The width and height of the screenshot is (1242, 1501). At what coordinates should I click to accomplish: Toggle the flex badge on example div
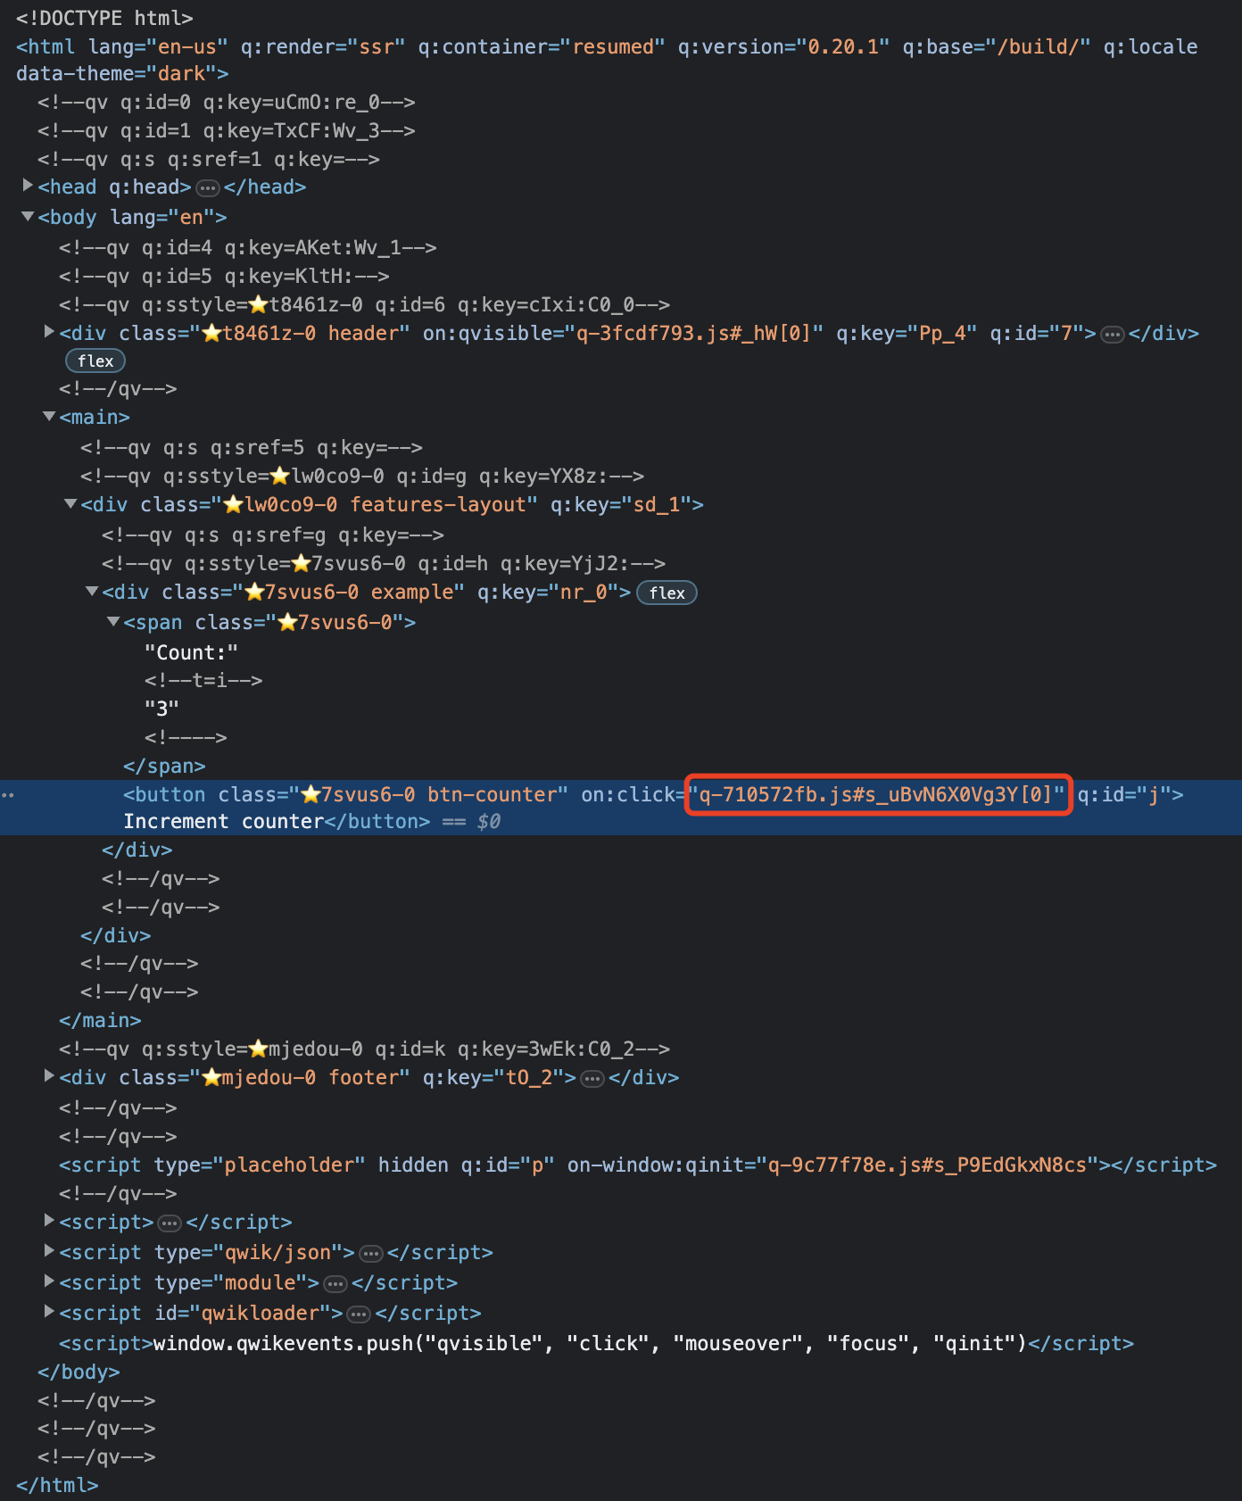coord(667,593)
